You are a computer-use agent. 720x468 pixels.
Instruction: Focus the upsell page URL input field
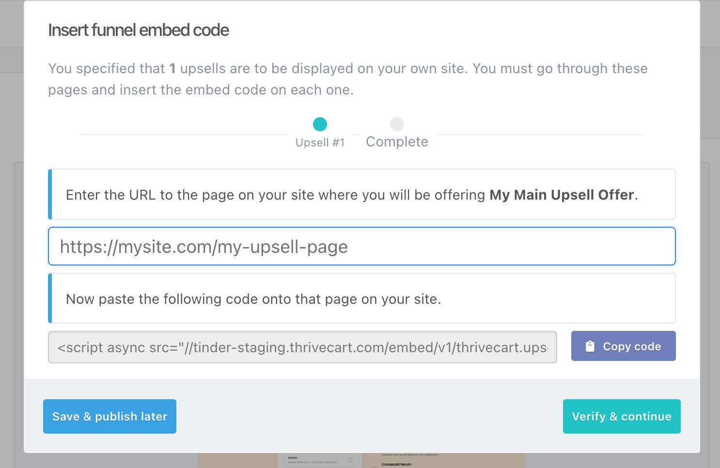pos(361,246)
